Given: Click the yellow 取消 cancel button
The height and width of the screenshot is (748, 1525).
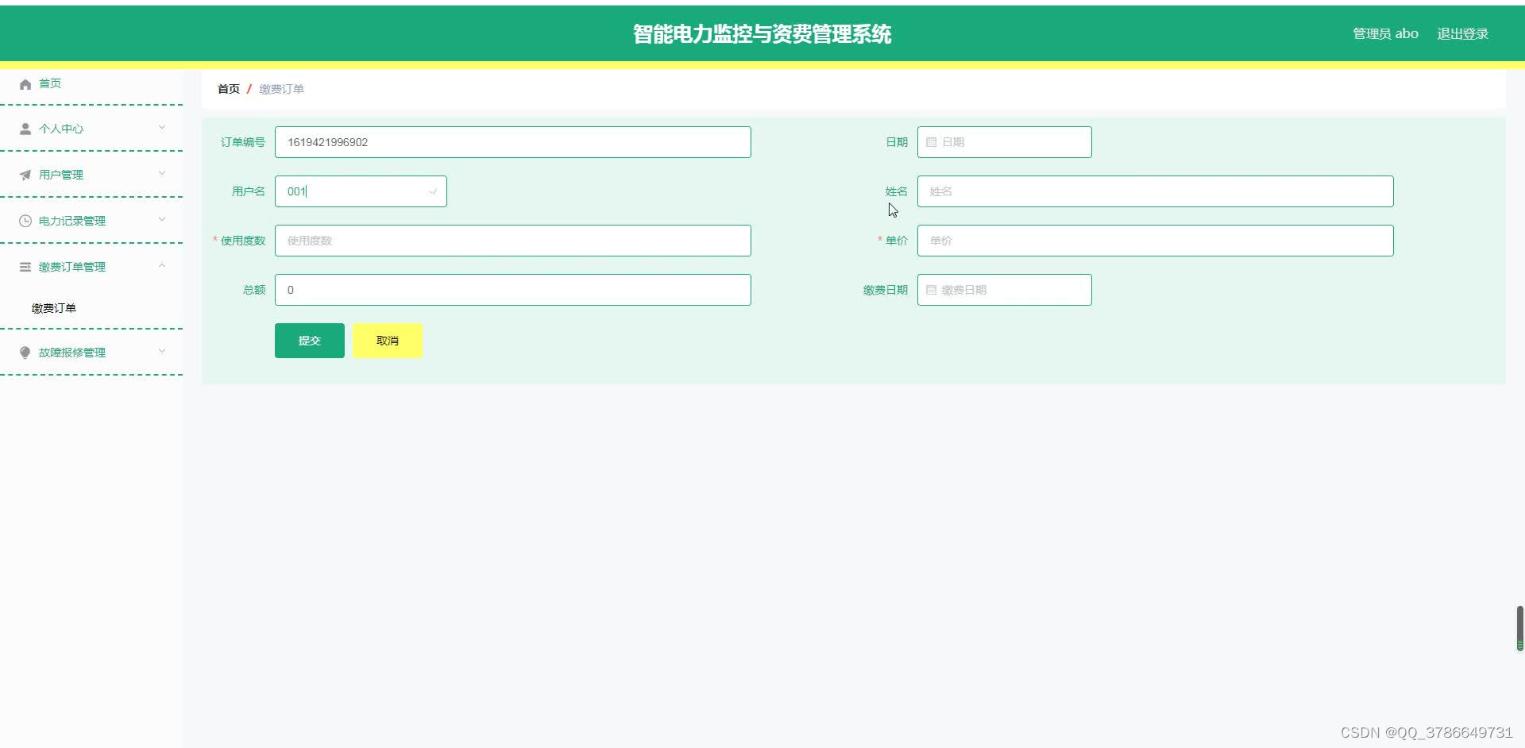Looking at the screenshot, I should (x=388, y=341).
